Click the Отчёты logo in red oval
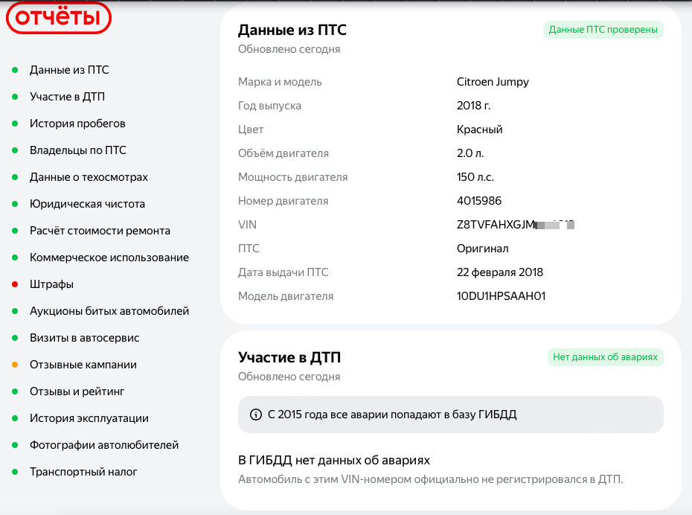 pyautogui.click(x=57, y=18)
